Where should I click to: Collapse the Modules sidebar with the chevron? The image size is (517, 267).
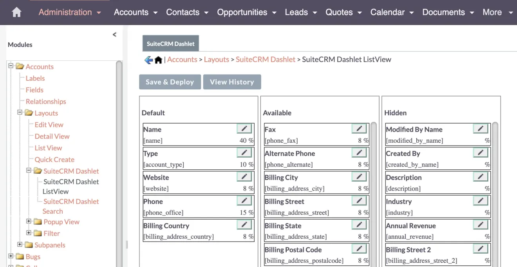[x=114, y=34]
